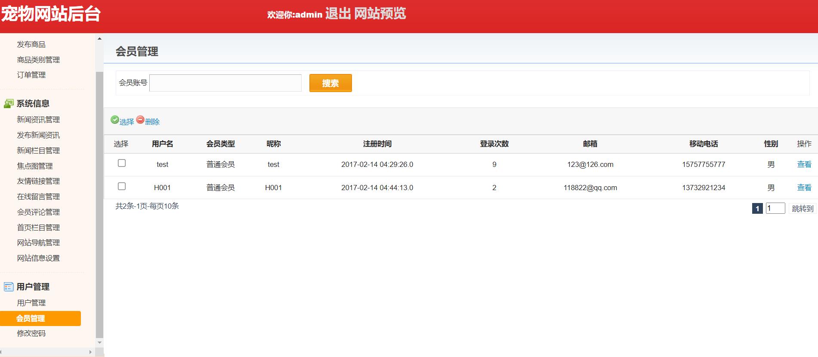
Task: Click the 注册时间 column header
Action: point(377,144)
